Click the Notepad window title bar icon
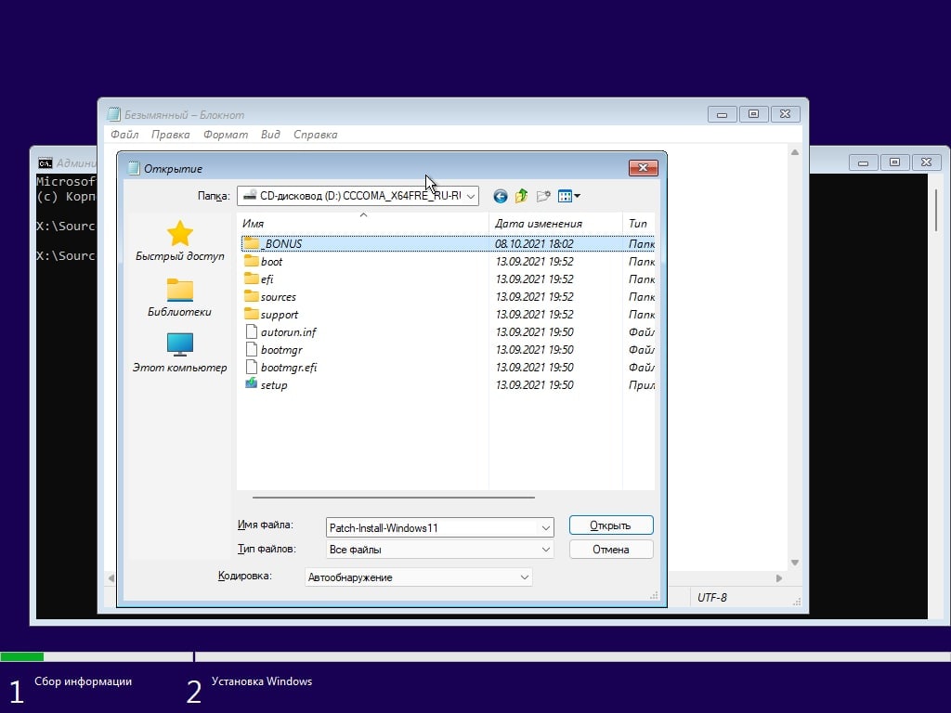951x713 pixels. coord(113,114)
